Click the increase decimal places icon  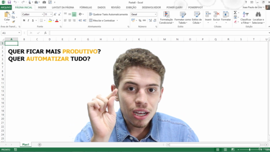tap(150, 21)
